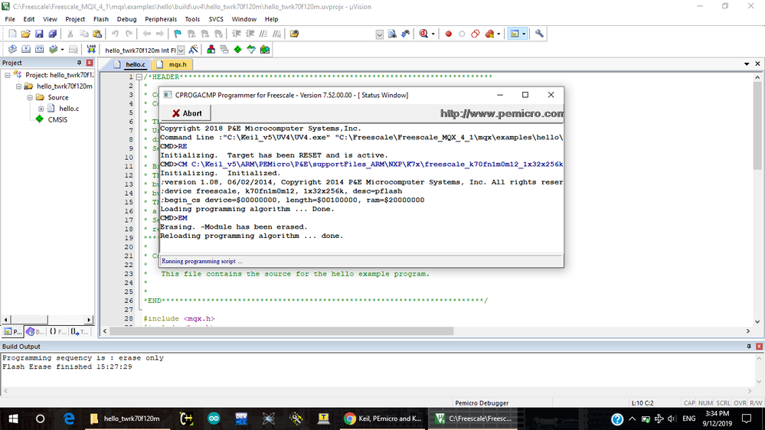
Task: Indent the selected text lines
Action: pyautogui.click(x=237, y=34)
